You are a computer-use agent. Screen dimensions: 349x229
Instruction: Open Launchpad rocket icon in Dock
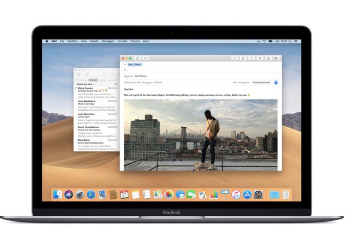pyautogui.click(x=80, y=195)
